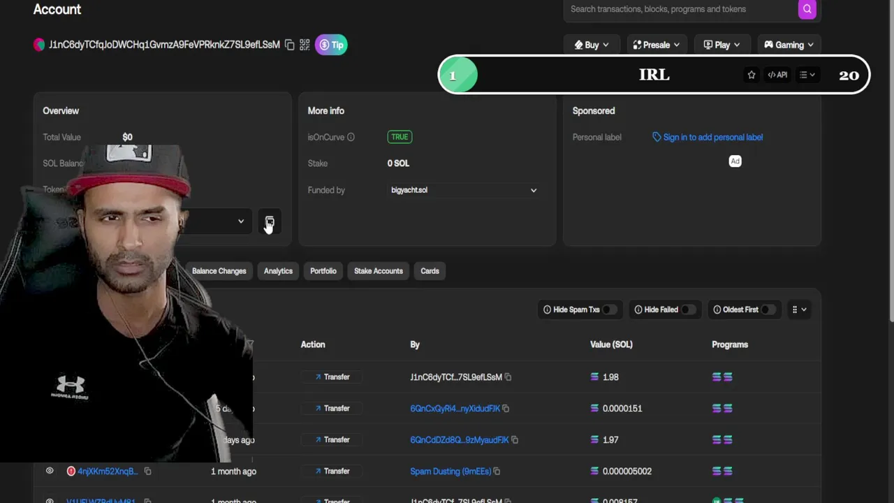This screenshot has width=894, height=503.
Task: Open the Buy dropdown menu
Action: [592, 45]
